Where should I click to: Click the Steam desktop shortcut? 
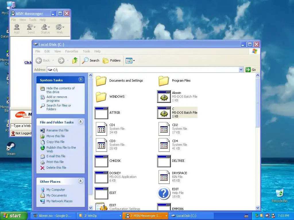(11, 149)
